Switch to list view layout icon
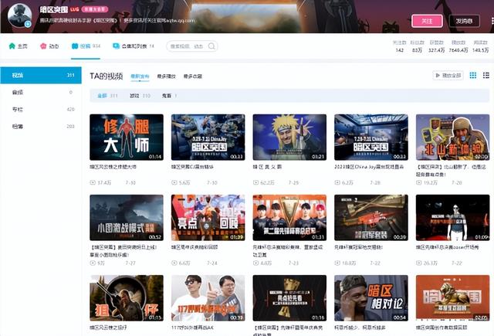 [486, 76]
